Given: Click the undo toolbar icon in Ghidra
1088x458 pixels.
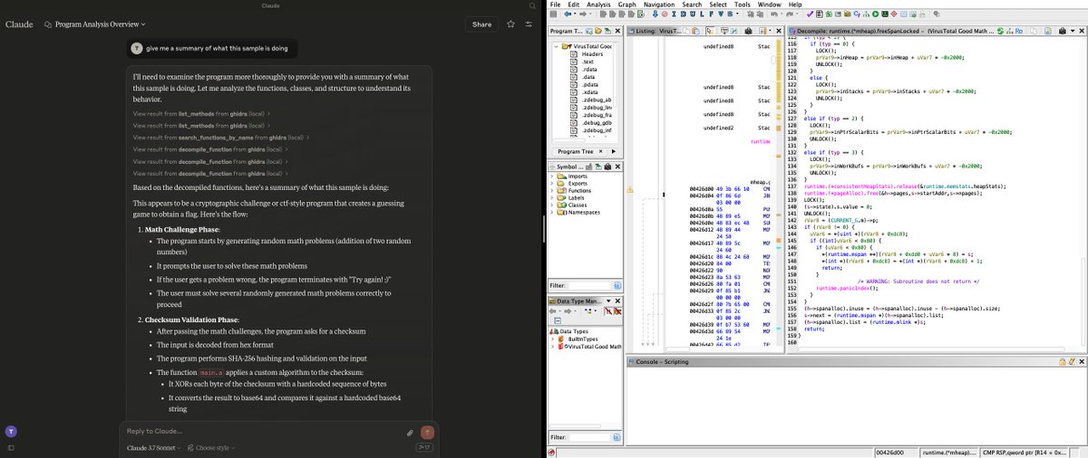Looking at the screenshot, I should pos(773,14).
